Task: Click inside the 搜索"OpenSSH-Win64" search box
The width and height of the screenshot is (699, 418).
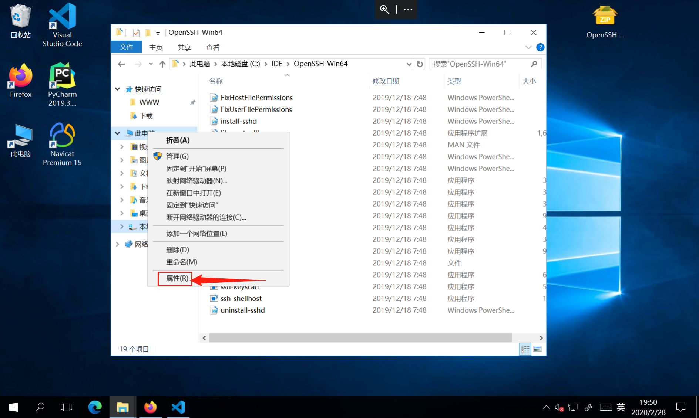Action: [481, 64]
